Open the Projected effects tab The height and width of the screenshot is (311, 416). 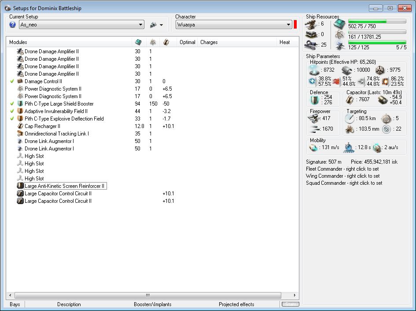(x=236, y=304)
